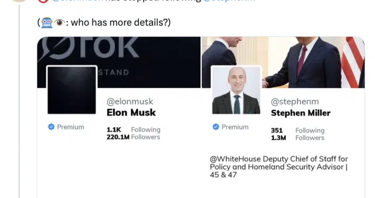The image size is (375, 198).
Task: View Elon Musk's 220.1M Followers
Action: (134, 137)
